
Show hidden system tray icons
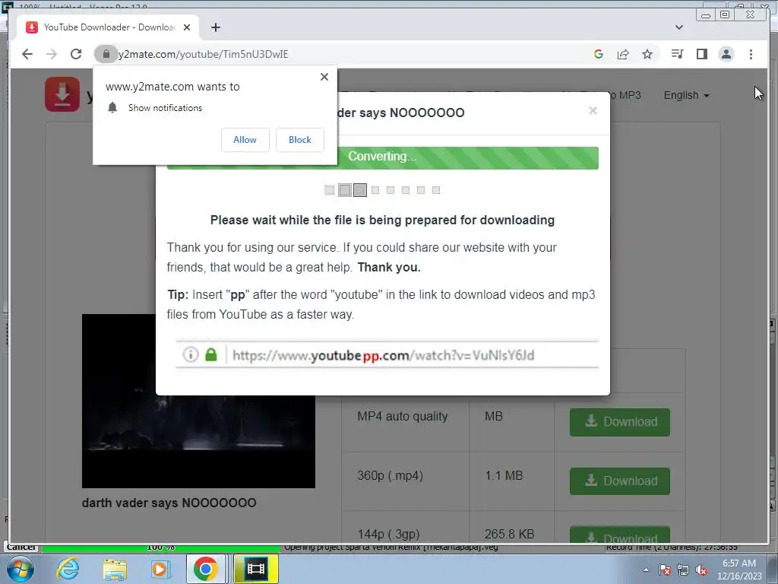pyautogui.click(x=646, y=570)
